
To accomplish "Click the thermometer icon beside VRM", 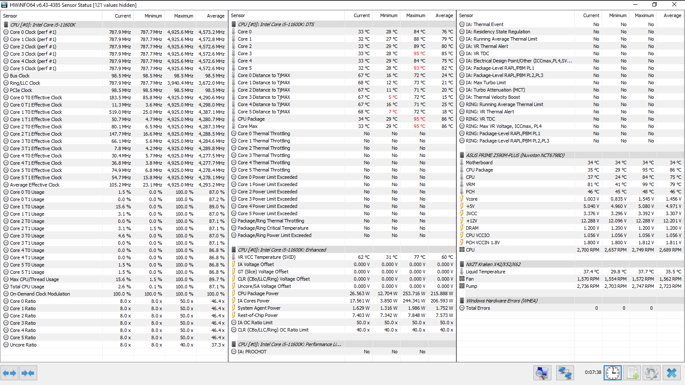I will (462, 184).
